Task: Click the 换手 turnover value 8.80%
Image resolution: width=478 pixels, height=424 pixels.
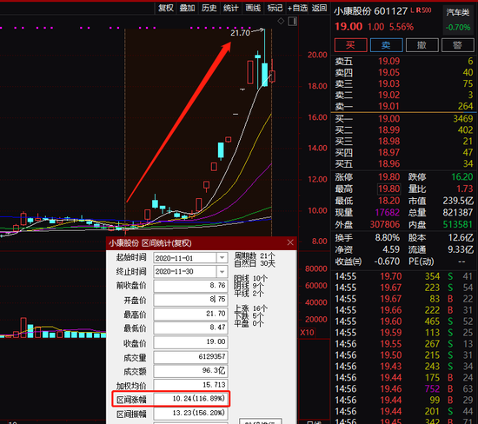Action: click(x=387, y=237)
